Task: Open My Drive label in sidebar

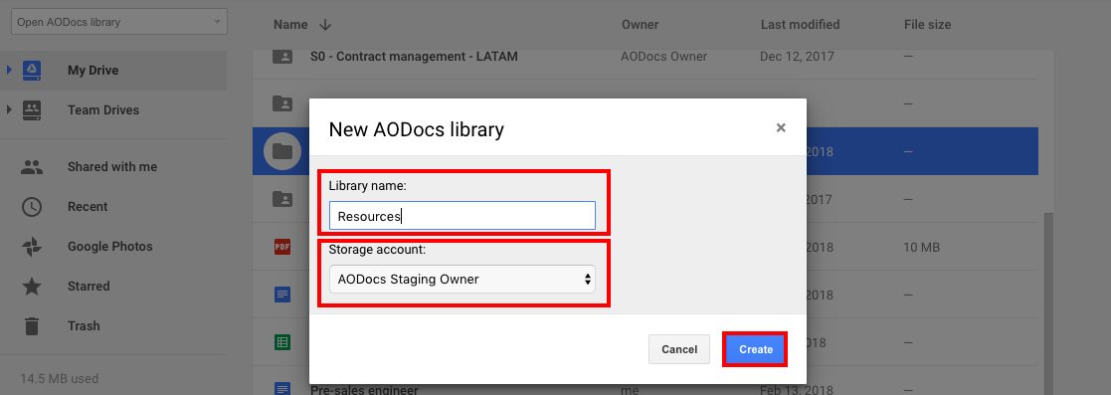Action: coord(93,71)
